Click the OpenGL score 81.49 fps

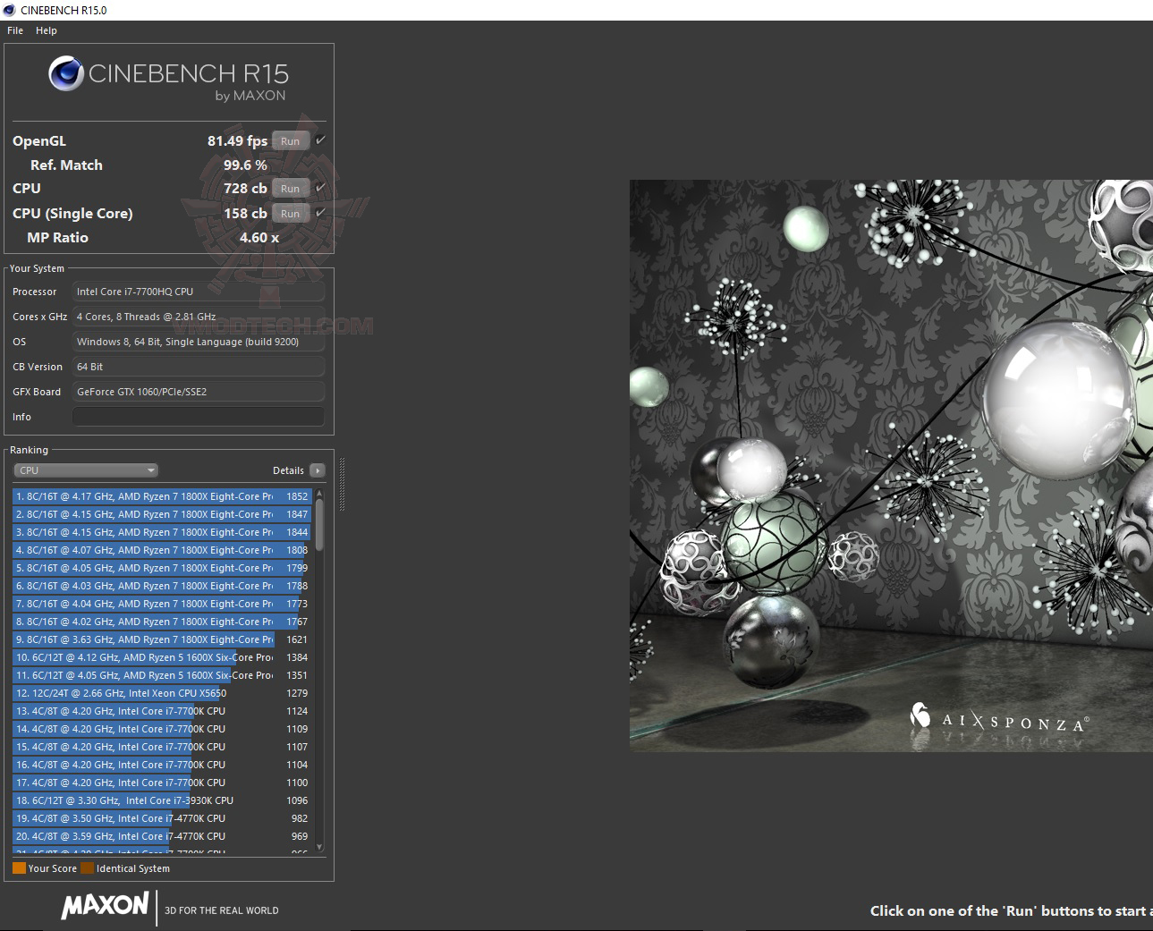237,141
